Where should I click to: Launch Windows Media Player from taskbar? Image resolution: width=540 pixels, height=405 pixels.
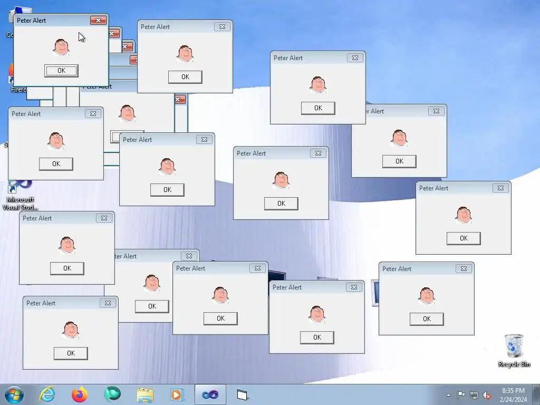point(177,394)
